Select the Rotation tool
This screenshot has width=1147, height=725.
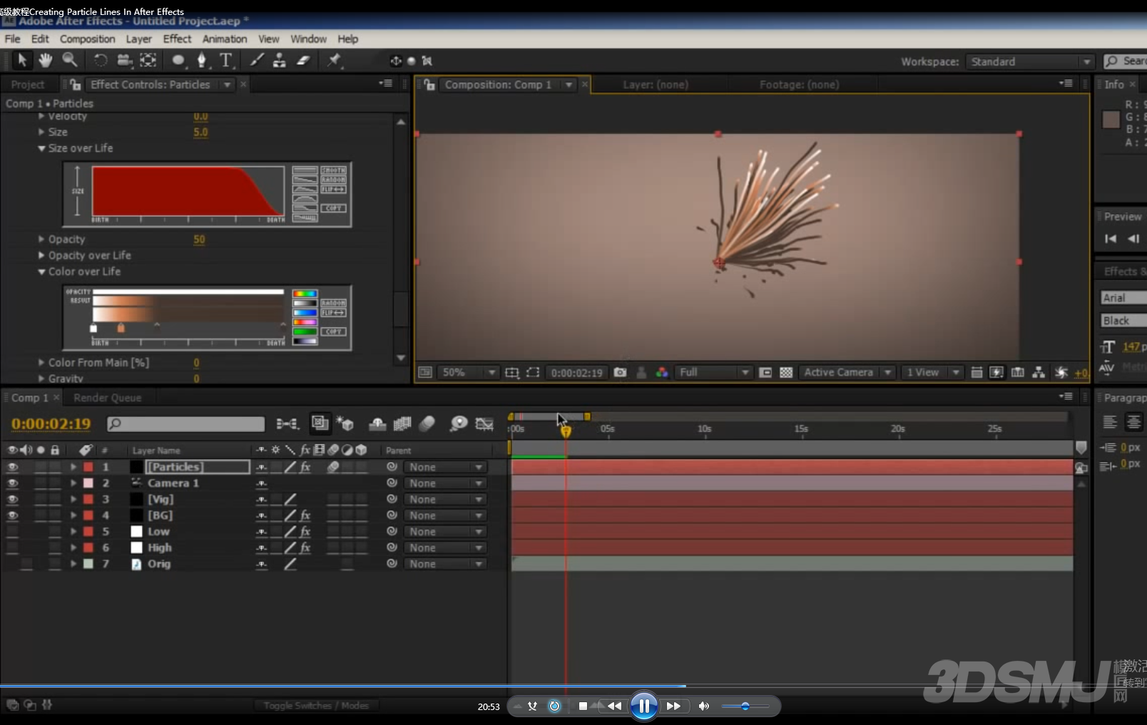101,61
